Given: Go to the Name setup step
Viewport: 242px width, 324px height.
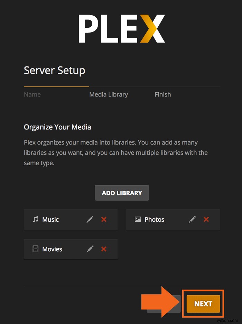Looking at the screenshot, I should click(32, 94).
